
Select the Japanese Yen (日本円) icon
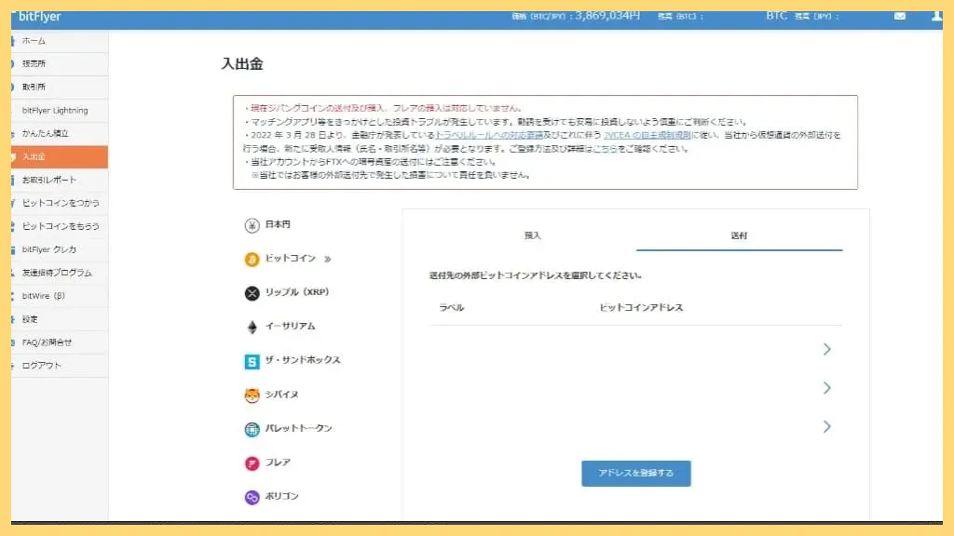point(252,224)
